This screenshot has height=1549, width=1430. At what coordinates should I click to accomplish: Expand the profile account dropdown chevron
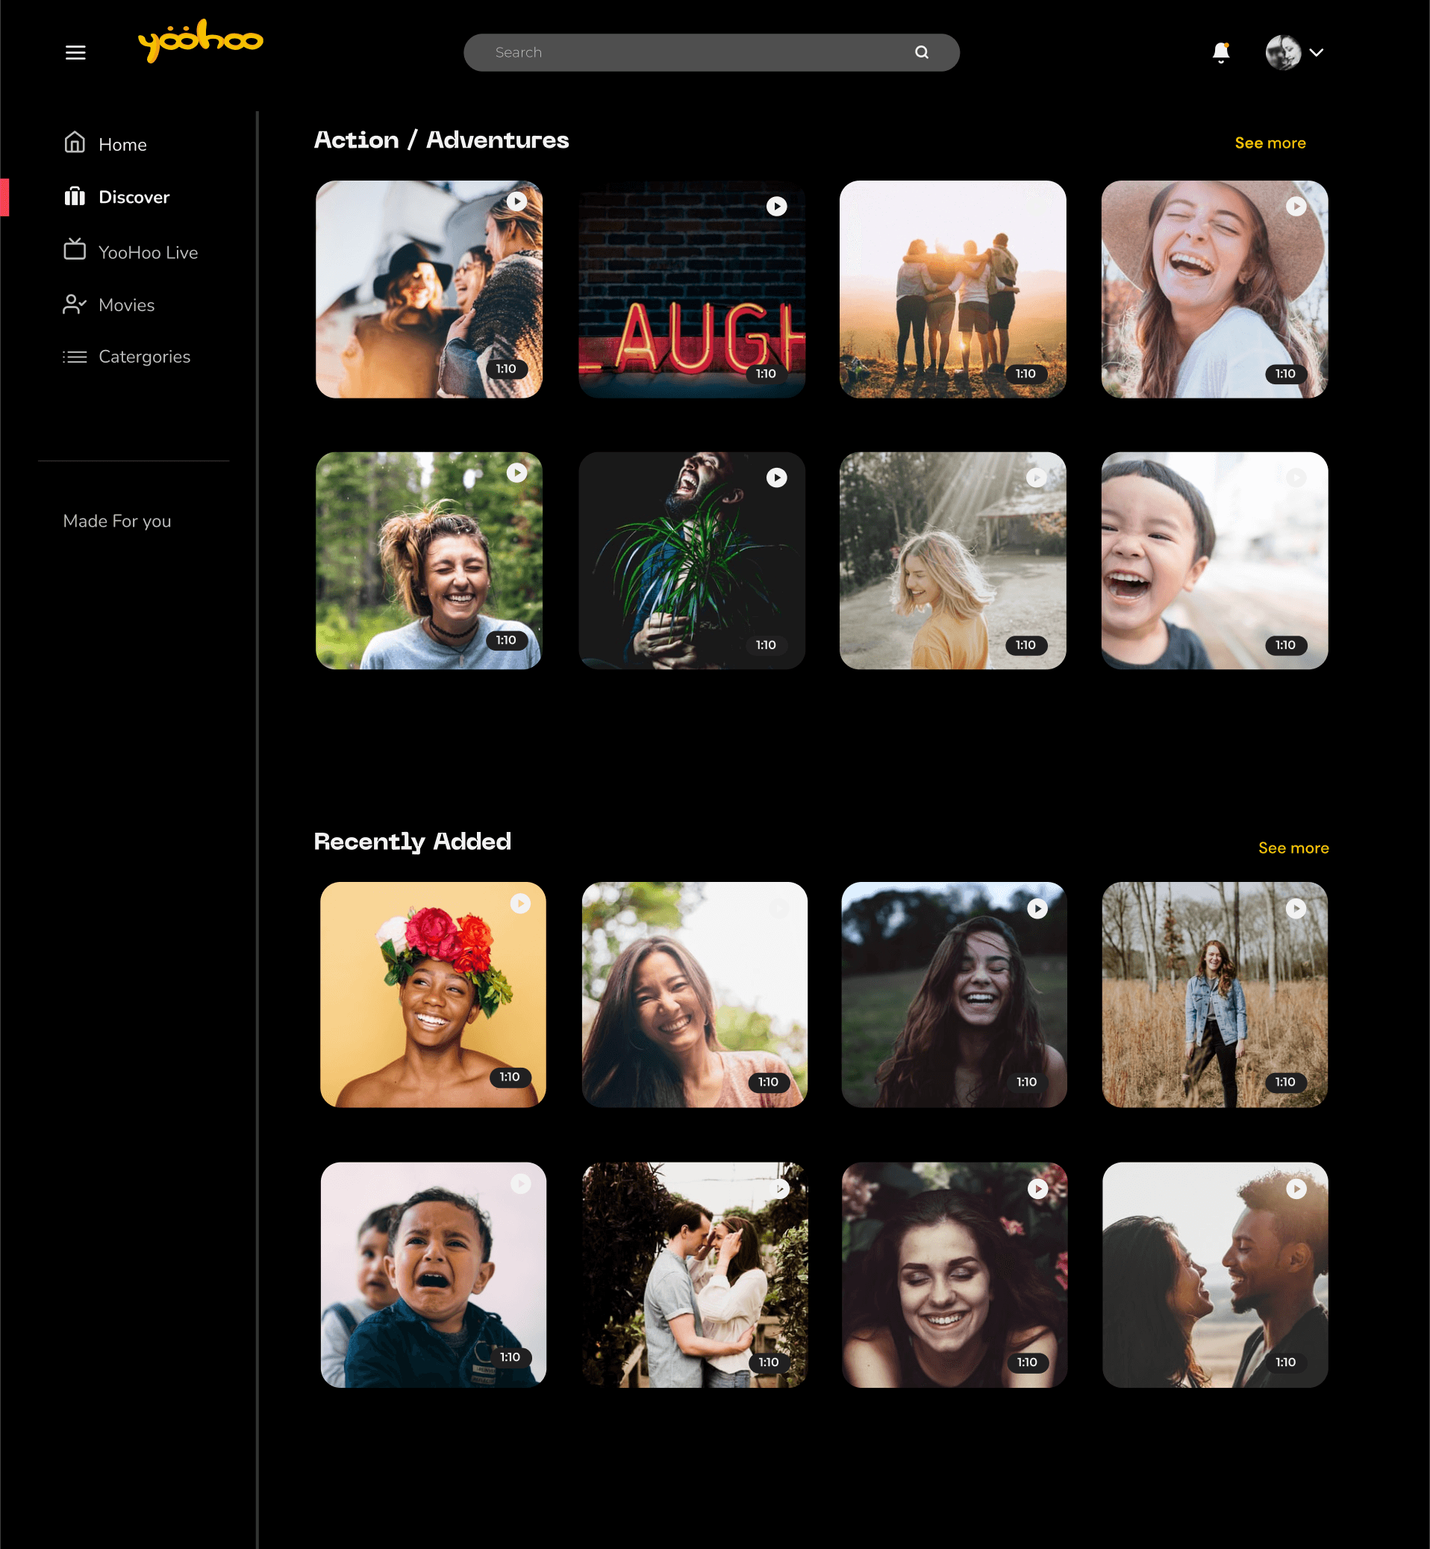point(1317,51)
